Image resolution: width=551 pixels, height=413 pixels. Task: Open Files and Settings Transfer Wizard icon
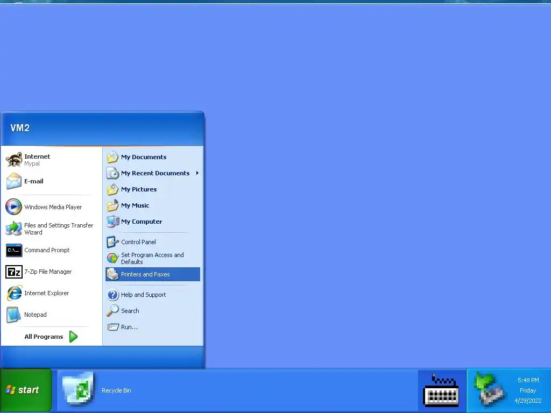click(x=13, y=229)
